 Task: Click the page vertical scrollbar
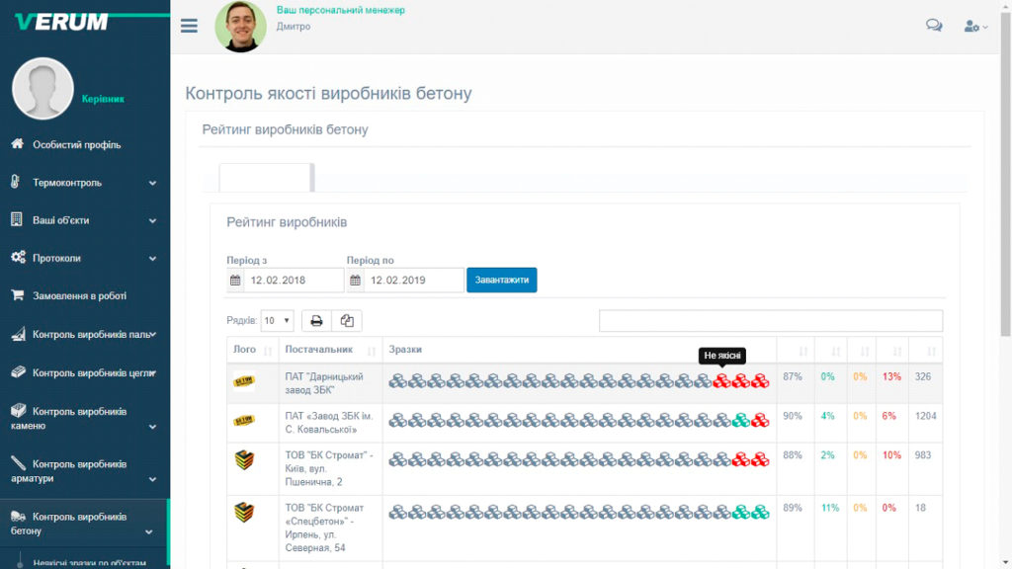[x=1005, y=174]
